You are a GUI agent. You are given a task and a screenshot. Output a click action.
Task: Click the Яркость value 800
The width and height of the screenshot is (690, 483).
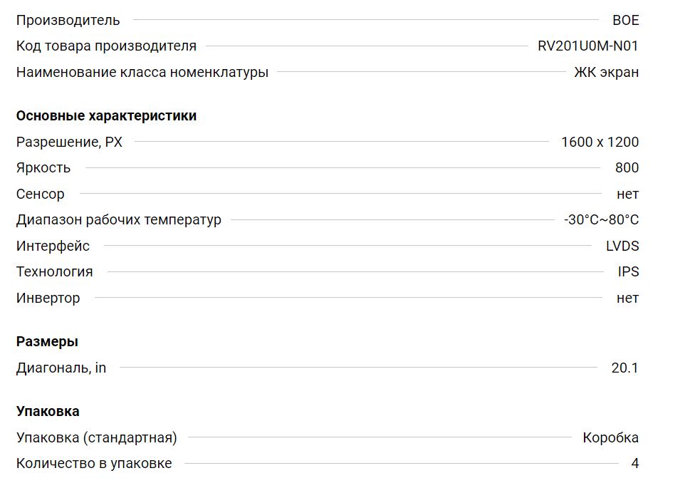[x=627, y=167]
